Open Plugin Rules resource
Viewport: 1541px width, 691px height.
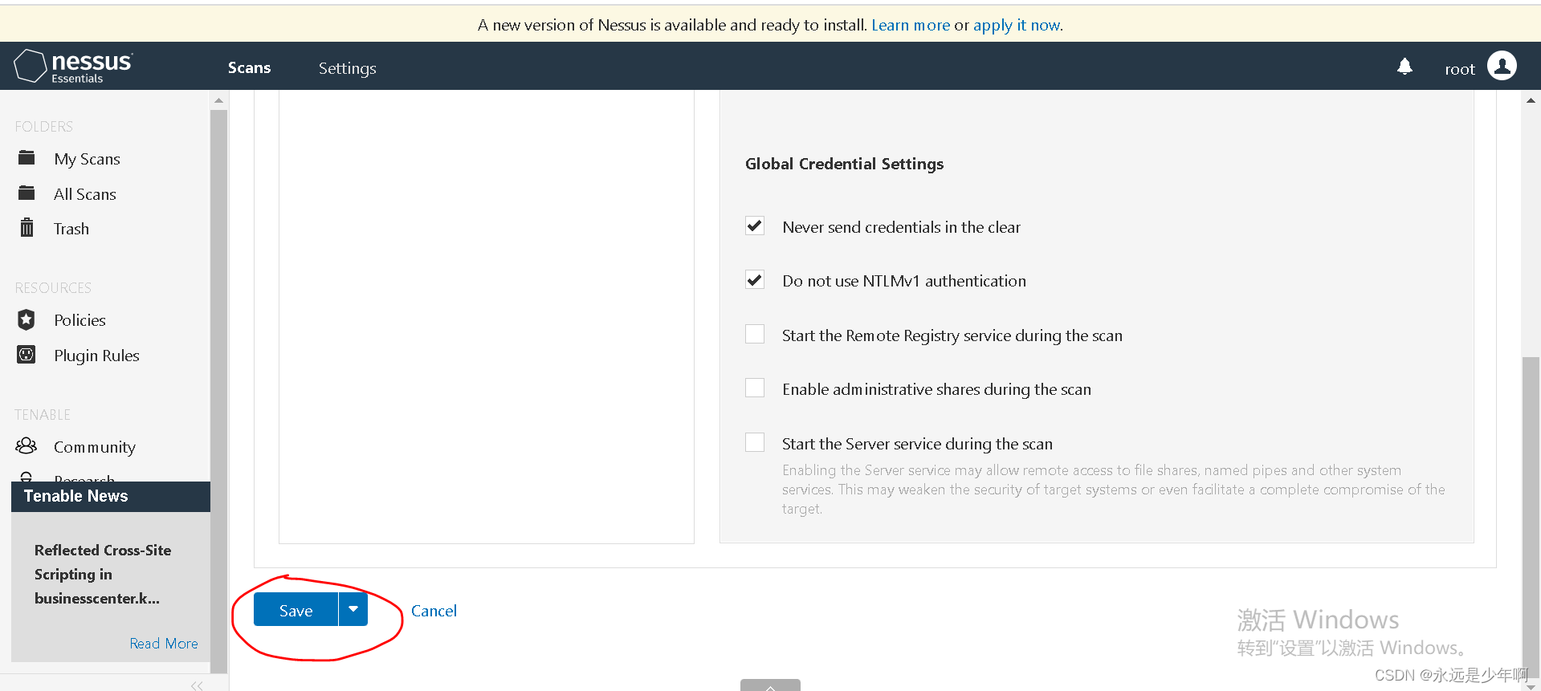pyautogui.click(x=96, y=356)
